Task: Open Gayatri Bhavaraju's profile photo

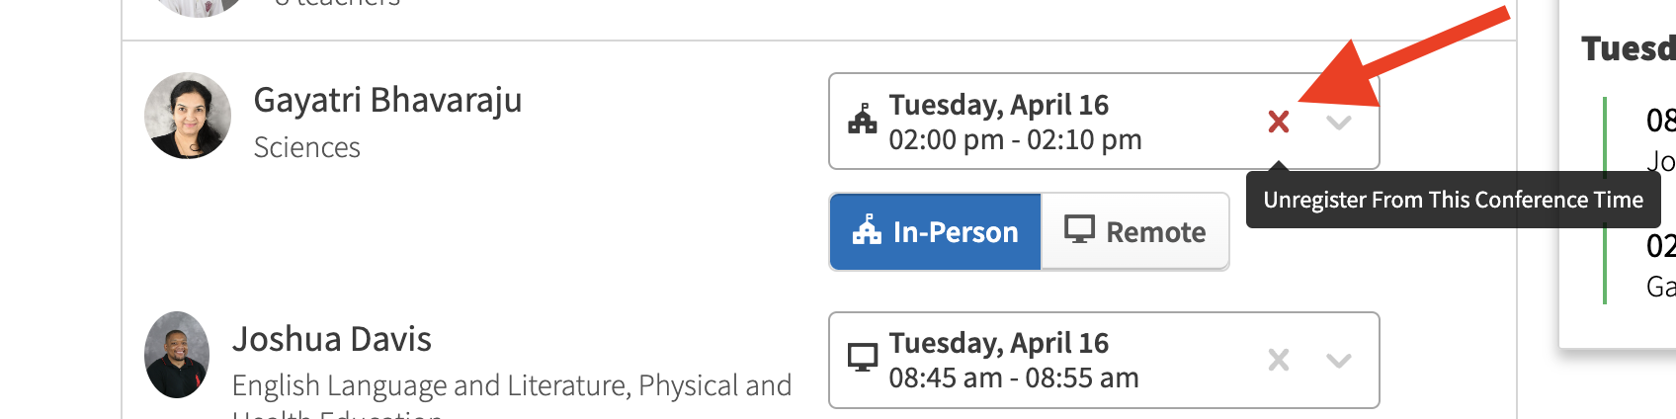Action: 188,116
